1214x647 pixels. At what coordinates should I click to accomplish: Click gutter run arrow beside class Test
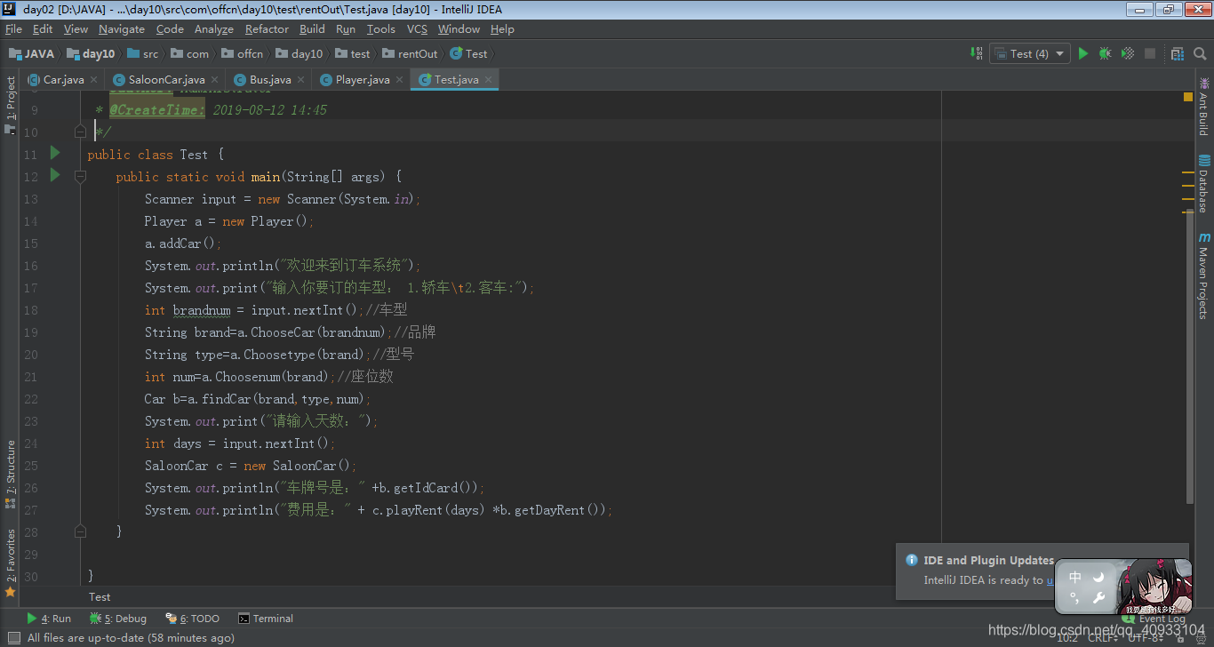pyautogui.click(x=55, y=153)
